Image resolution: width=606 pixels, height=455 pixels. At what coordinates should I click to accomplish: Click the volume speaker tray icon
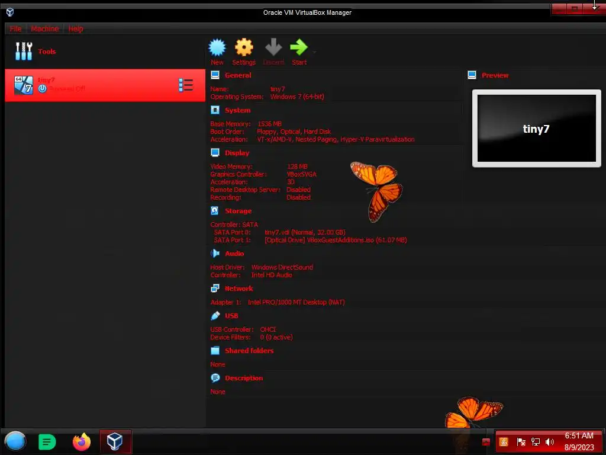[550, 442]
